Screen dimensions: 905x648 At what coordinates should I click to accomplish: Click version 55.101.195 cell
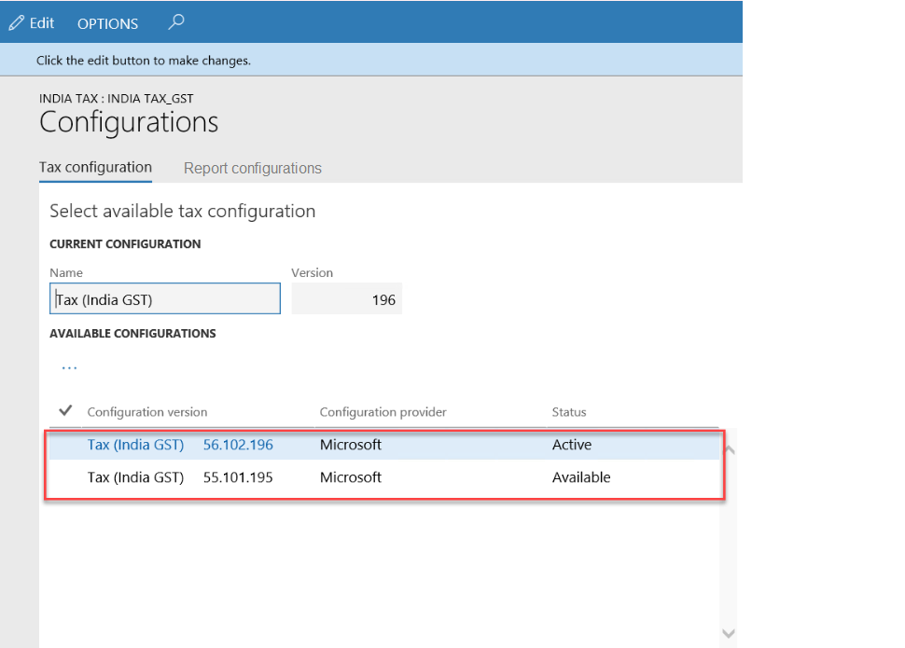point(238,477)
